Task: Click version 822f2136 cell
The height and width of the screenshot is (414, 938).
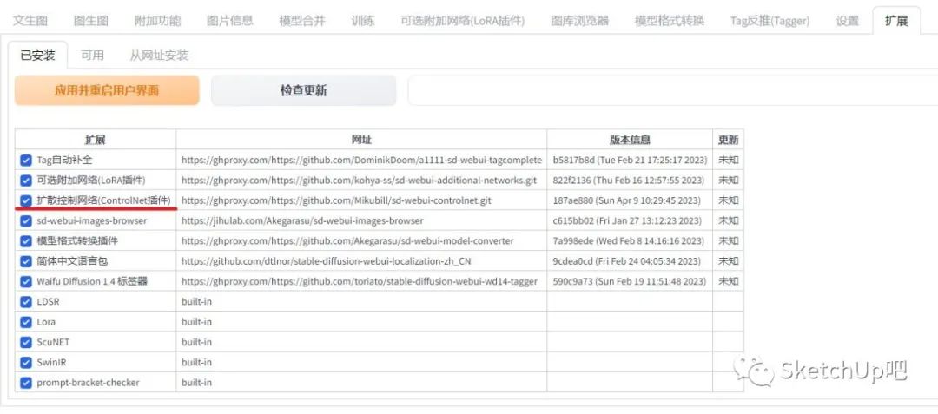Action: point(629,181)
